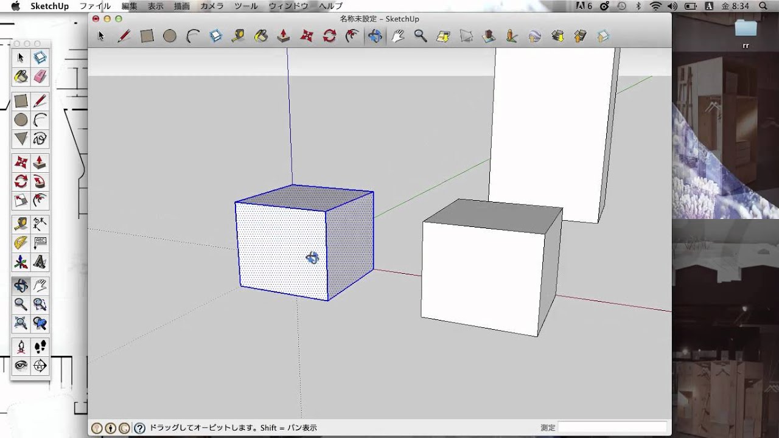Choose the Circle tool in top toolbar
Viewport: 779px width, 438px height.
click(x=170, y=36)
